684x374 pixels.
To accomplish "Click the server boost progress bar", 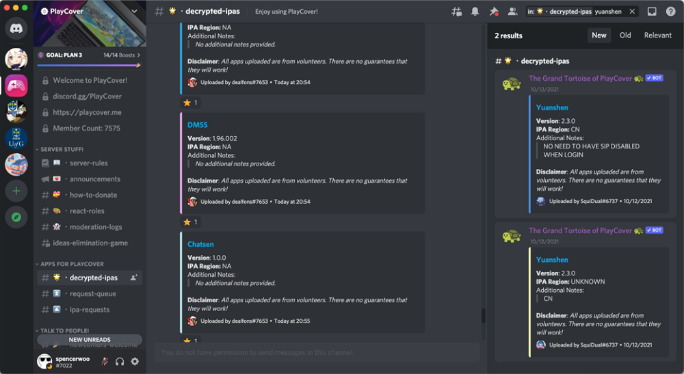I will (89, 66).
